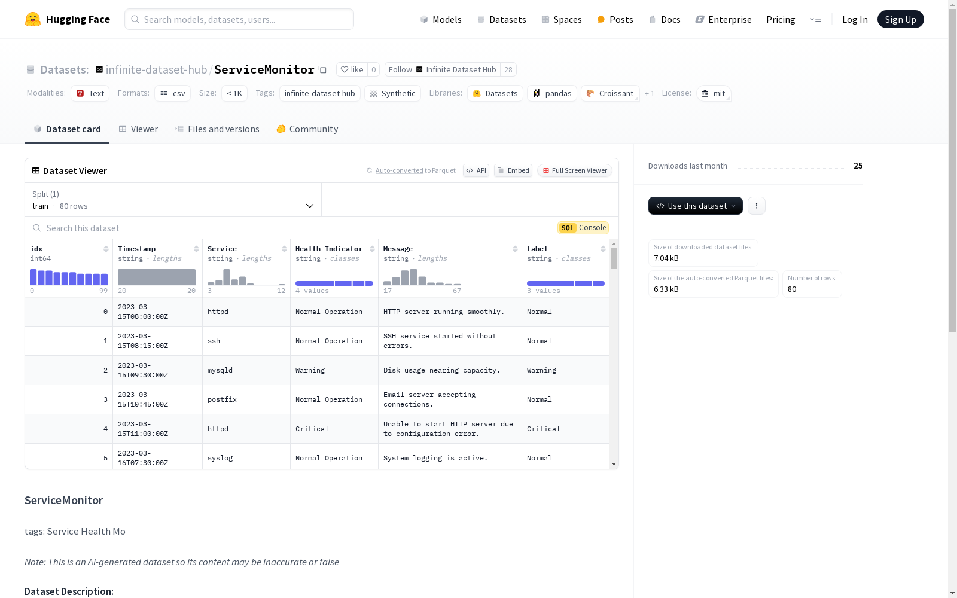
Task: Click the Search this dataset field
Action: click(x=287, y=228)
